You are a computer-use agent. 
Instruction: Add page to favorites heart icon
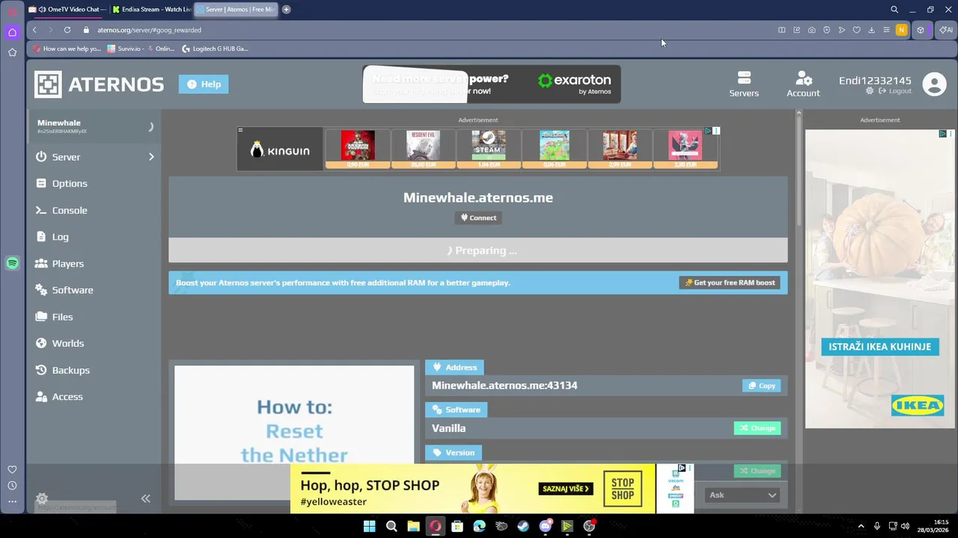point(856,30)
